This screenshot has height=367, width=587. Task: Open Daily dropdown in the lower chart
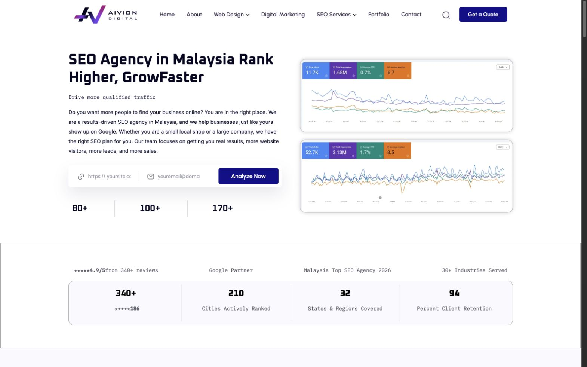point(503,147)
